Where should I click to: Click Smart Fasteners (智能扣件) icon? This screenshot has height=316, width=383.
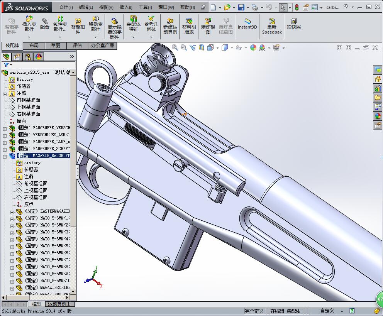78,26
